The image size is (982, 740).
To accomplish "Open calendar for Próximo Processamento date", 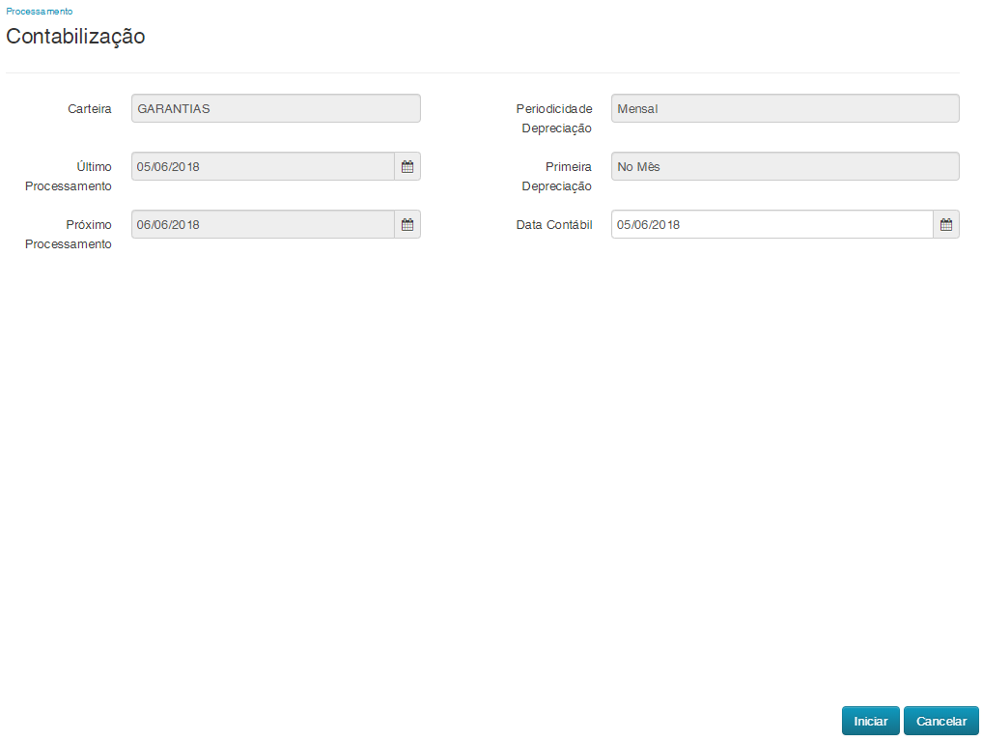I will [x=407, y=224].
